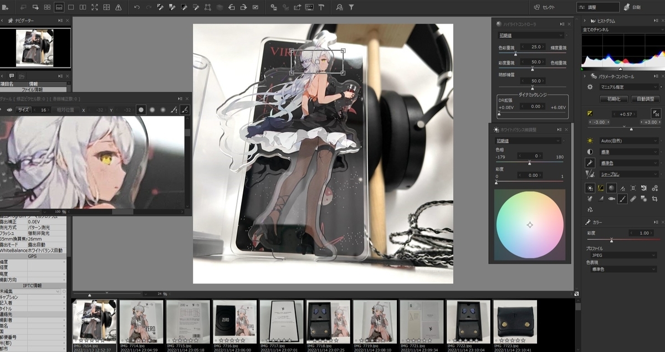Select the softest brush shape
Image resolution: width=665 pixels, height=352 pixels.
click(163, 110)
